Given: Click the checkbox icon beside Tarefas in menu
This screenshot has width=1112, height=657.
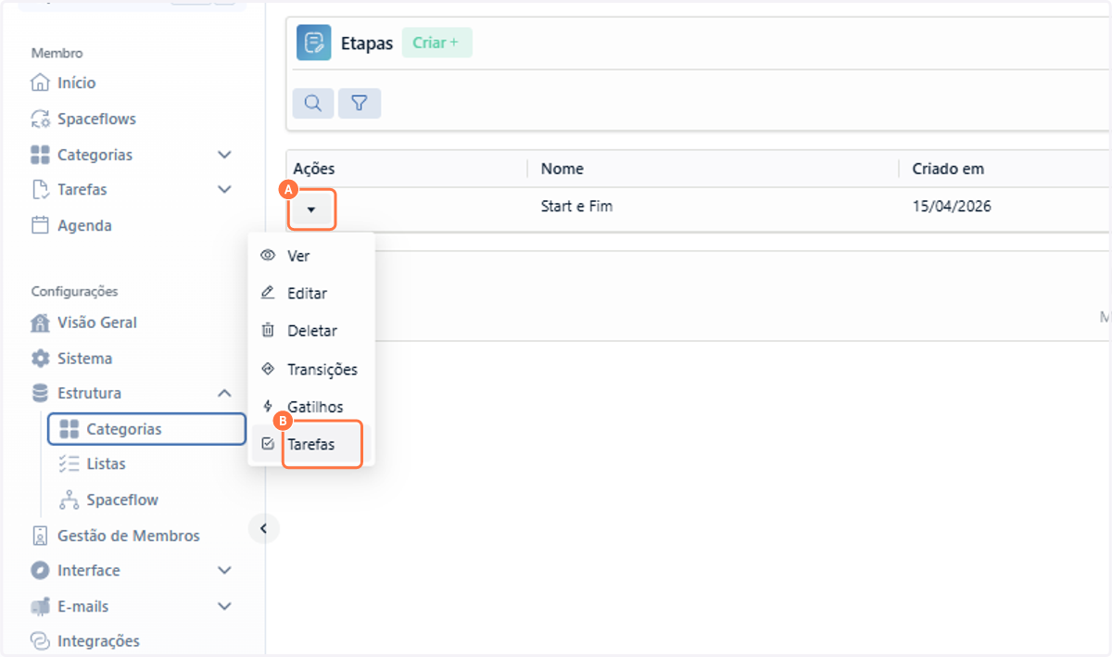Looking at the screenshot, I should coord(268,444).
